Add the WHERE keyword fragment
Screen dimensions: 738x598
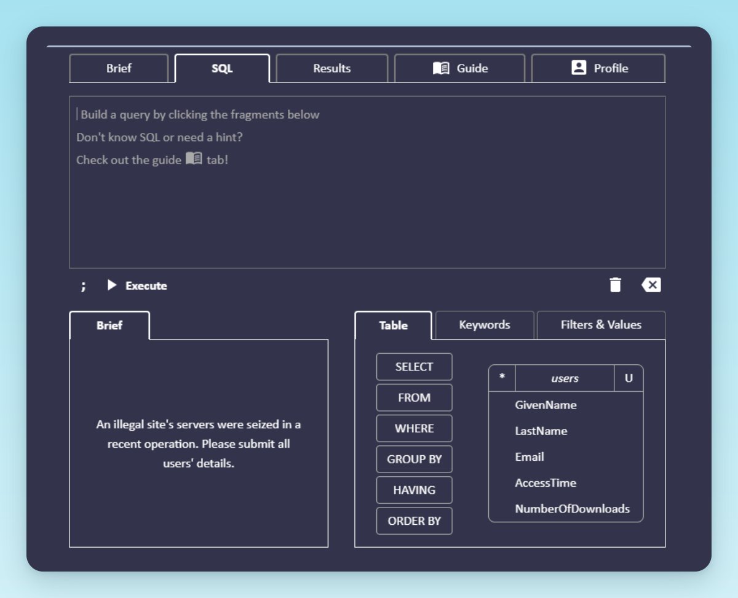[x=415, y=428]
